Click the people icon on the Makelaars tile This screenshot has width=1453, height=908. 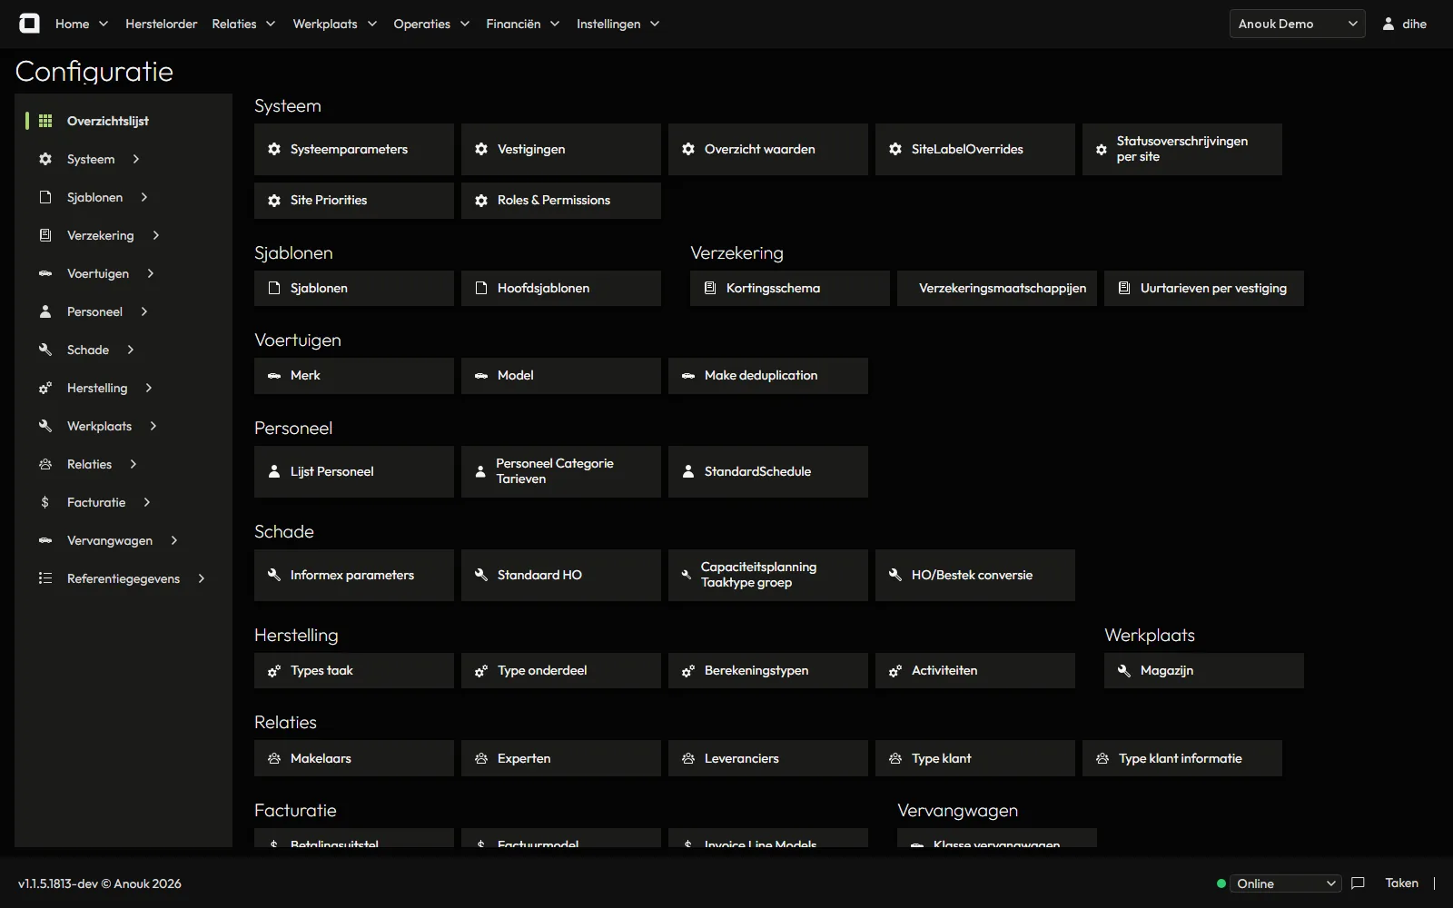[x=274, y=758]
